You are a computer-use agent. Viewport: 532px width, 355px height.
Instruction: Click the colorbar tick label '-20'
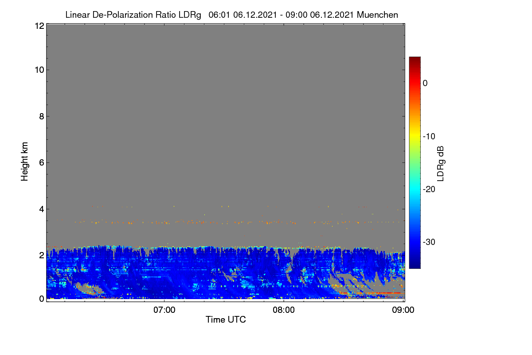[429, 189]
